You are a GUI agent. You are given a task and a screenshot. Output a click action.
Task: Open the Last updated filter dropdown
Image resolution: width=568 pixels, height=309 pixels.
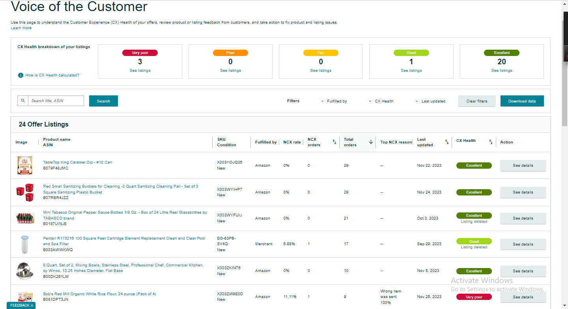coord(430,101)
